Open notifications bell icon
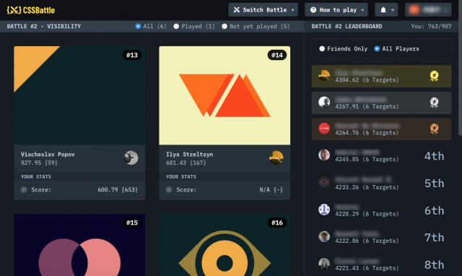462x276 pixels. 383,10
